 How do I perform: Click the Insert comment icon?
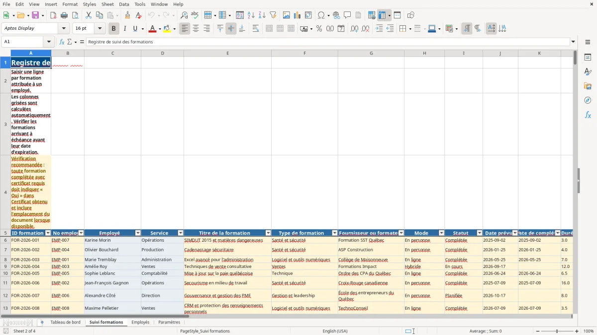coord(348,15)
